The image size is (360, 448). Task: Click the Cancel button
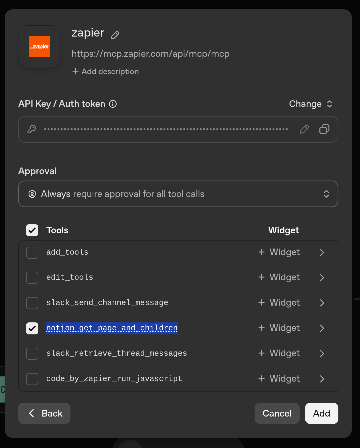point(277,413)
